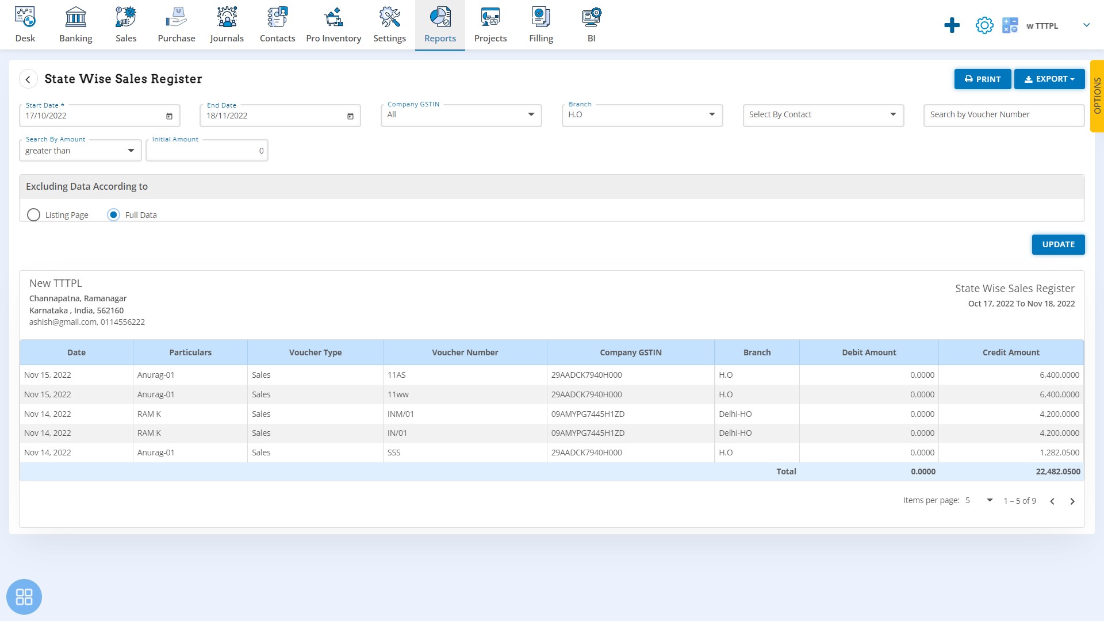Click the blue plus quick-add icon
Image resolution: width=1104 pixels, height=621 pixels.
[952, 25]
